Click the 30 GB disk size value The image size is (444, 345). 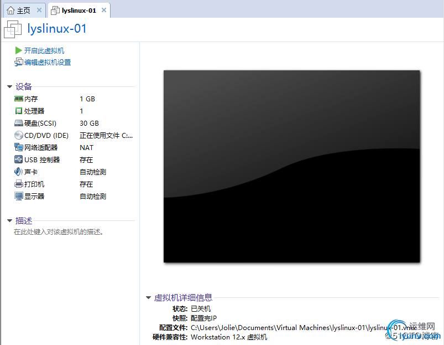(89, 123)
